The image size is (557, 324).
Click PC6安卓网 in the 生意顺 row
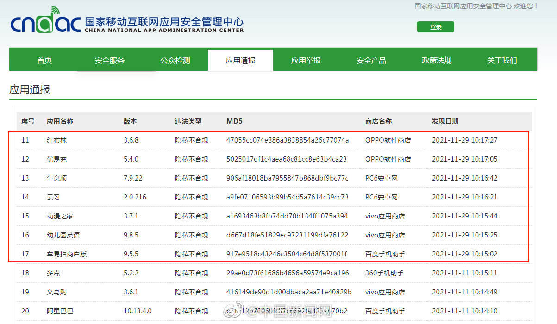(x=382, y=178)
